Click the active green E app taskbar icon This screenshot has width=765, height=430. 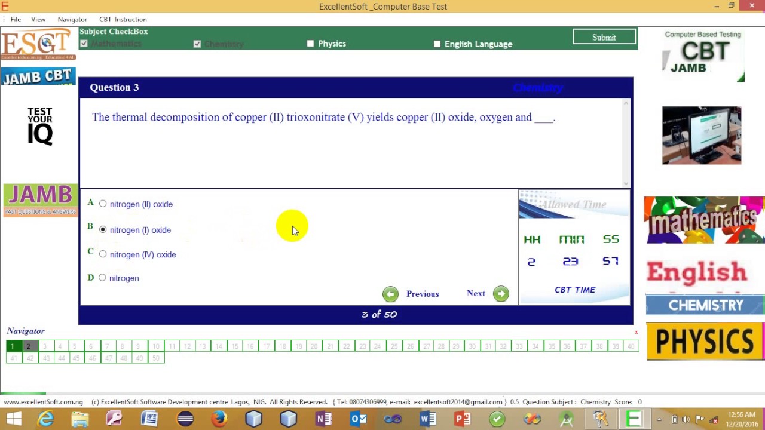[x=634, y=419]
